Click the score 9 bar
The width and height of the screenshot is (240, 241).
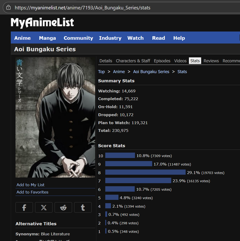coord(129,164)
